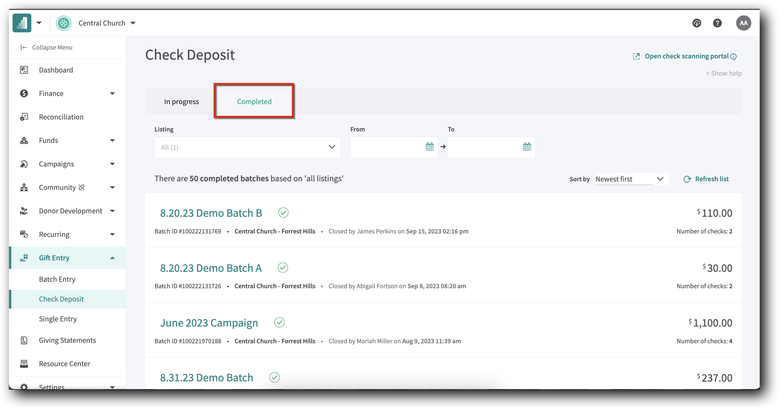Viewport: 779px width, 409px height.
Task: Click the Reconciliation icon in sidebar
Action: (24, 117)
